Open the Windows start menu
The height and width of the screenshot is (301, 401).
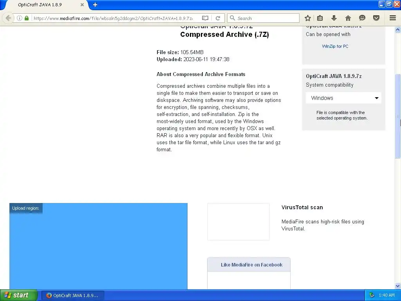pyautogui.click(x=18, y=296)
